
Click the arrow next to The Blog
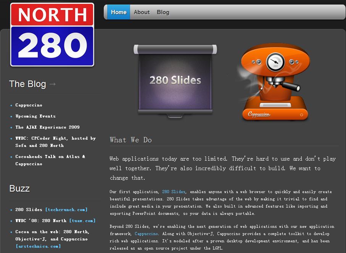point(53,84)
